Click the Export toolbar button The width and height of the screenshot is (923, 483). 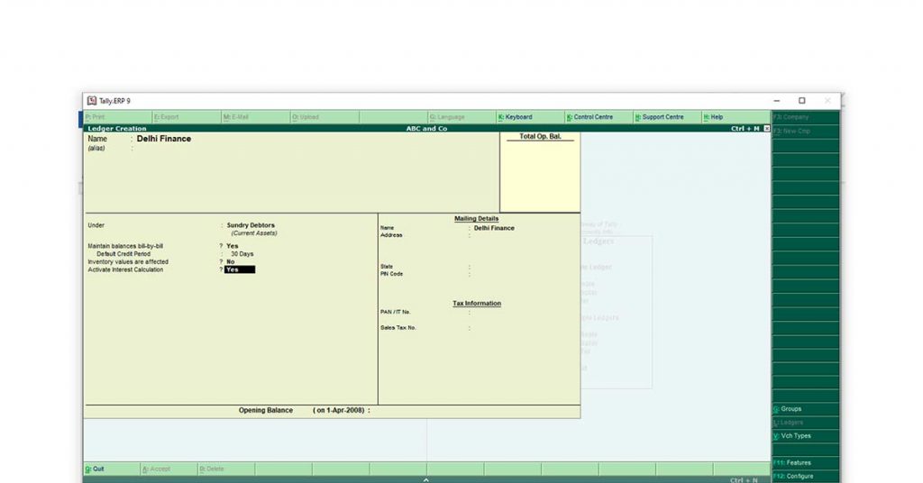point(168,117)
